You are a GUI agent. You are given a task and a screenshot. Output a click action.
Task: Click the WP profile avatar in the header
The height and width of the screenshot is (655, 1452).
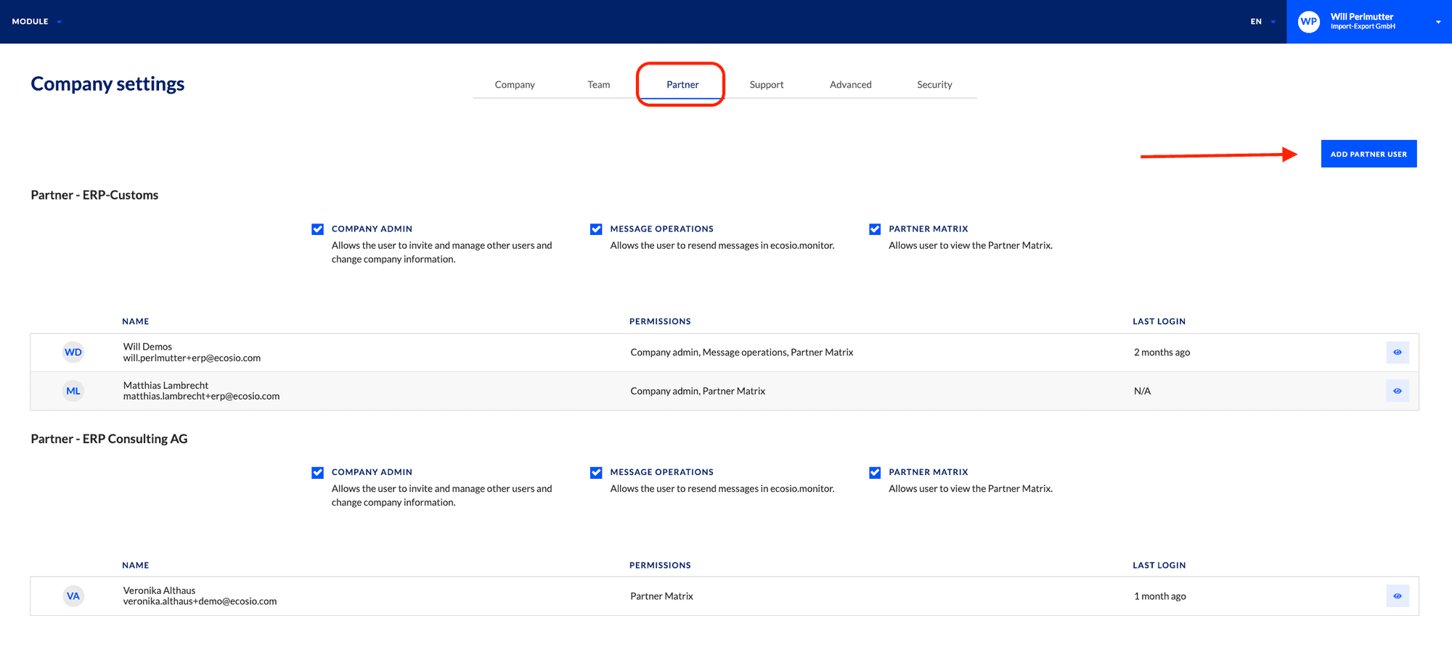pos(1309,22)
